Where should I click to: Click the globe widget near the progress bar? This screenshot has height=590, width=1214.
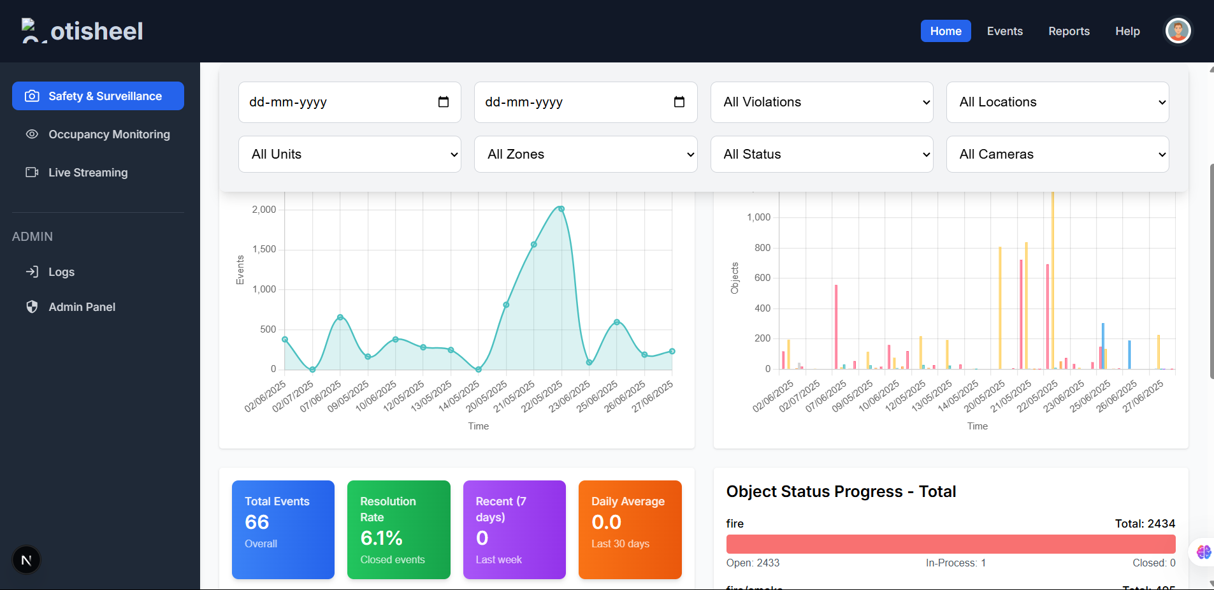(1203, 553)
